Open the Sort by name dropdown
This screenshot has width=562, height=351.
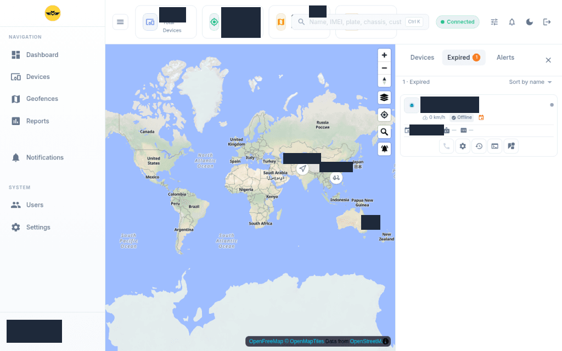click(531, 82)
